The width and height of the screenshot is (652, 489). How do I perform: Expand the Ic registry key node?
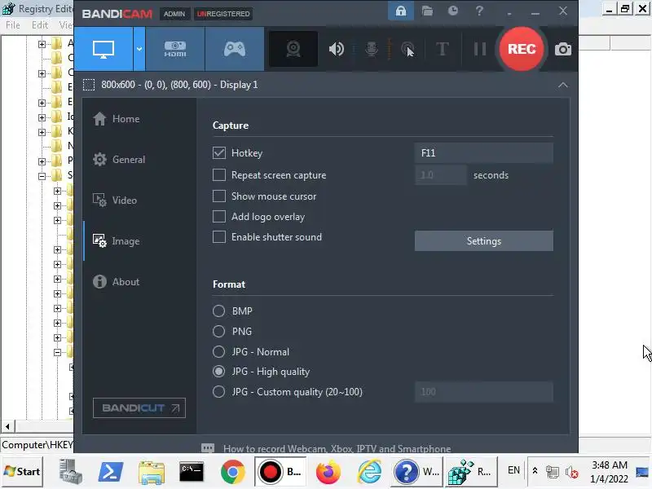42,117
